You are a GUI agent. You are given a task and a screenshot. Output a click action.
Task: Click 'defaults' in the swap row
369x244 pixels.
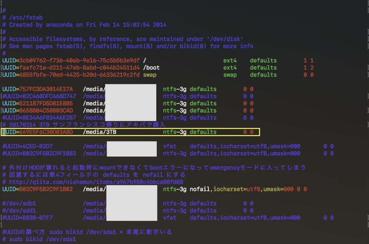(x=263, y=75)
